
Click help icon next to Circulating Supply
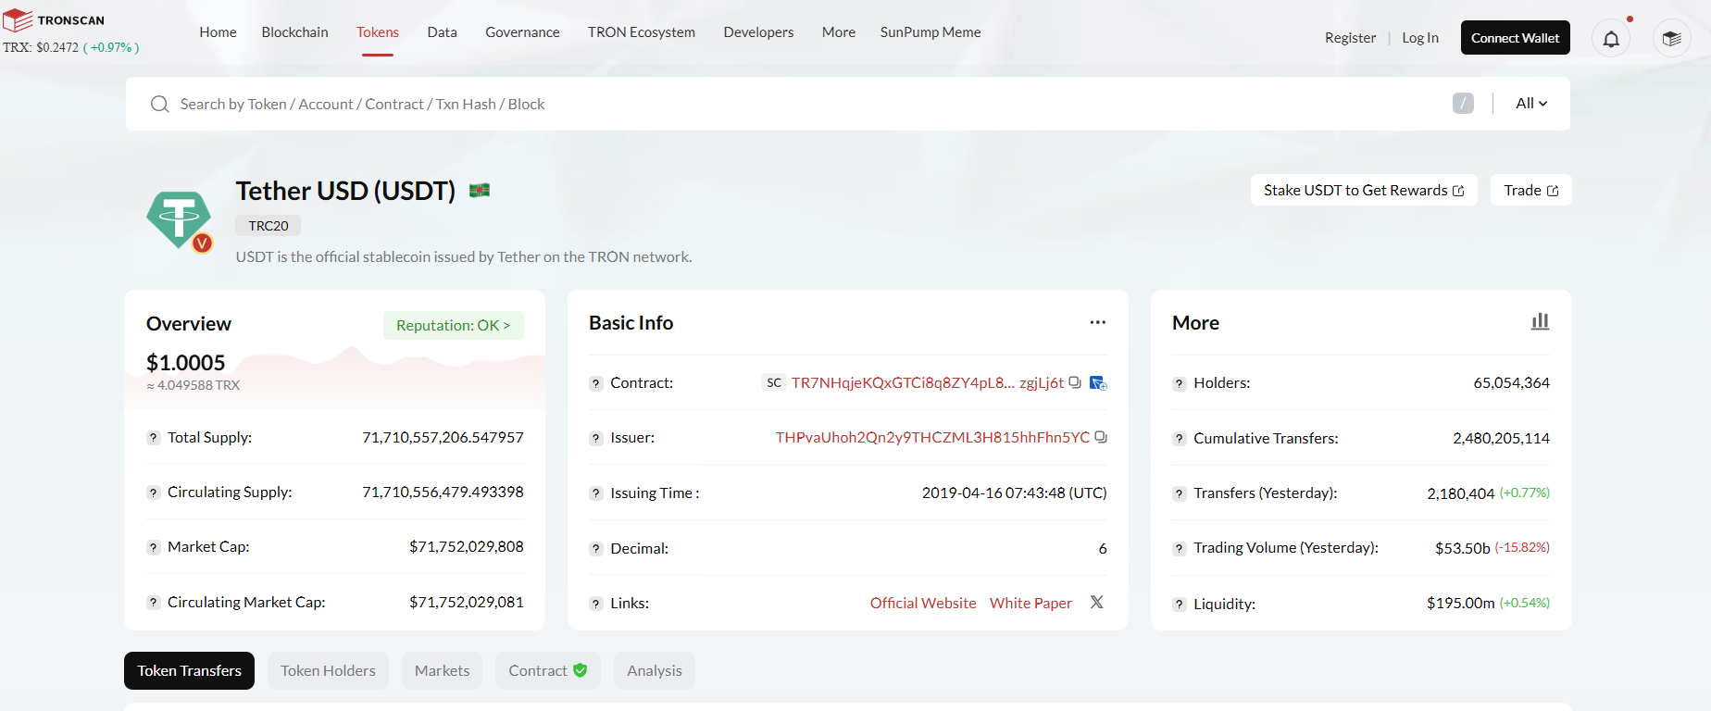click(x=154, y=493)
